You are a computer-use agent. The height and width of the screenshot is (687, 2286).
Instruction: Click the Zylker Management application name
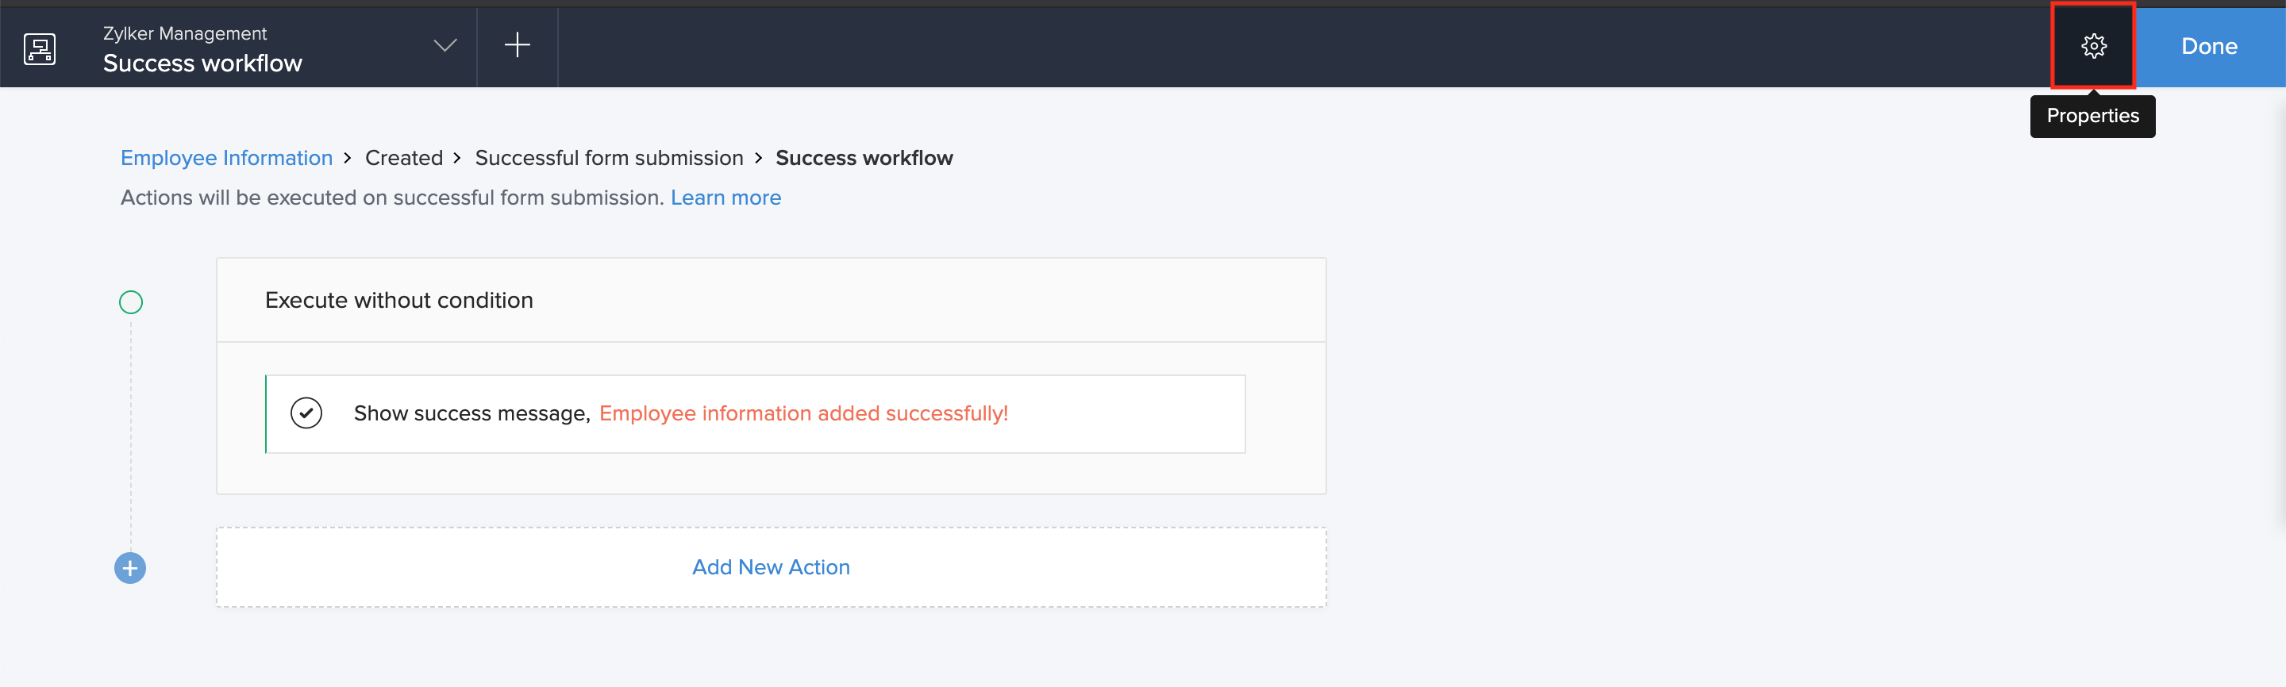point(185,33)
